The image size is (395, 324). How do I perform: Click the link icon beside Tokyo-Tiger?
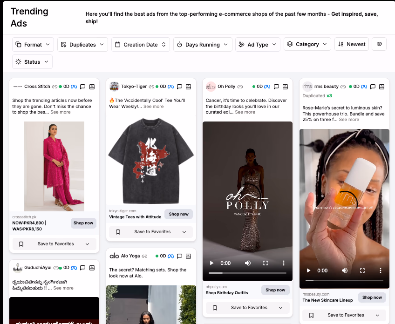151,87
